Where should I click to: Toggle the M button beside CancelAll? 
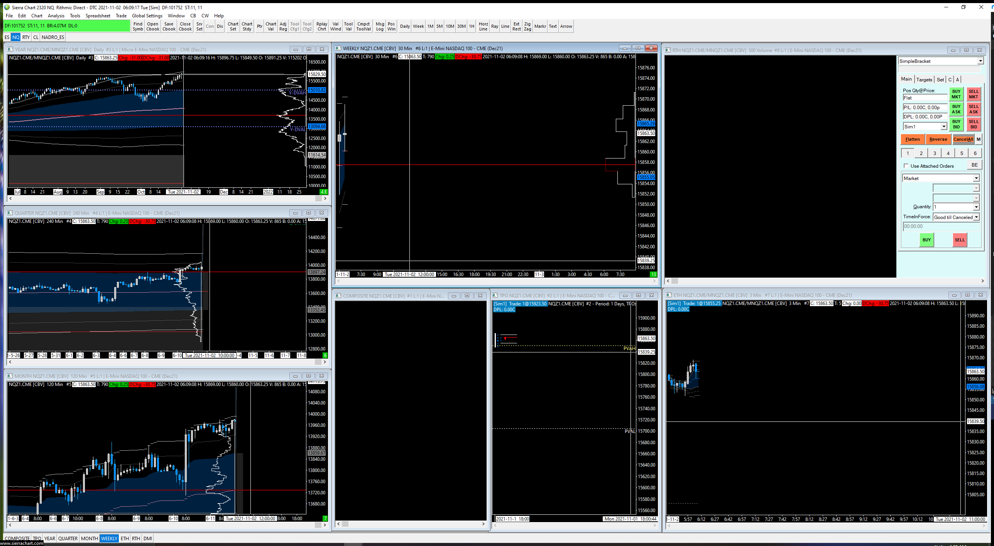979,139
